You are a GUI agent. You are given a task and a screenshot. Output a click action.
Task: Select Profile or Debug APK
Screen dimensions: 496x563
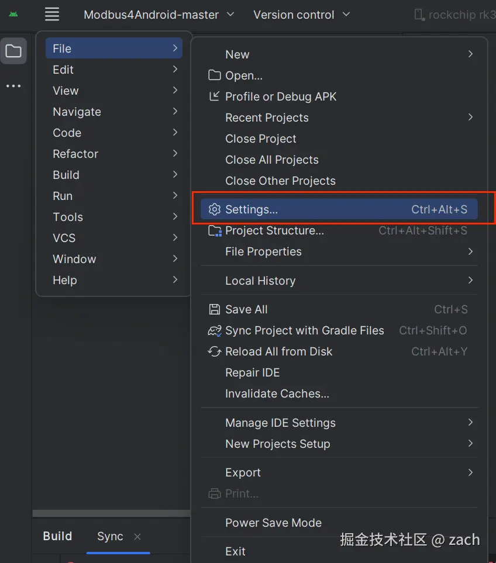tap(280, 96)
